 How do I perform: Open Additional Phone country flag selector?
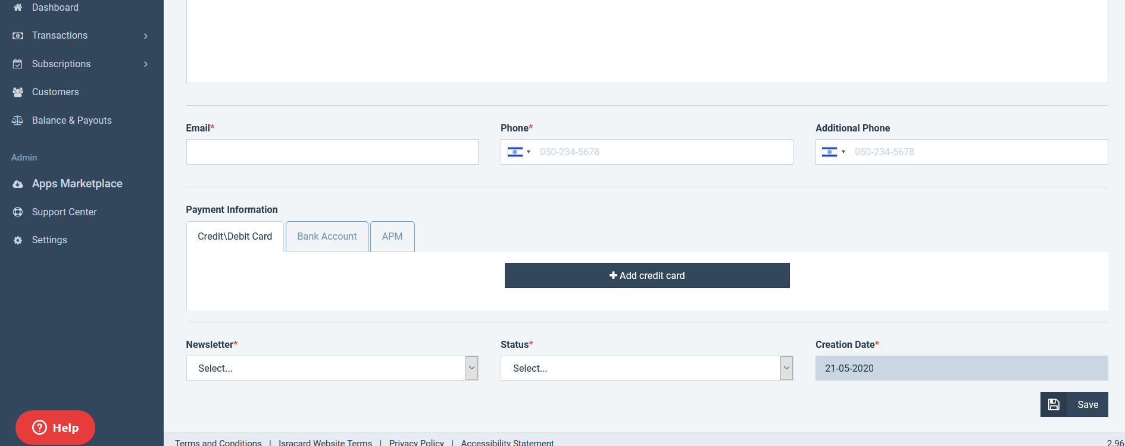(x=833, y=152)
